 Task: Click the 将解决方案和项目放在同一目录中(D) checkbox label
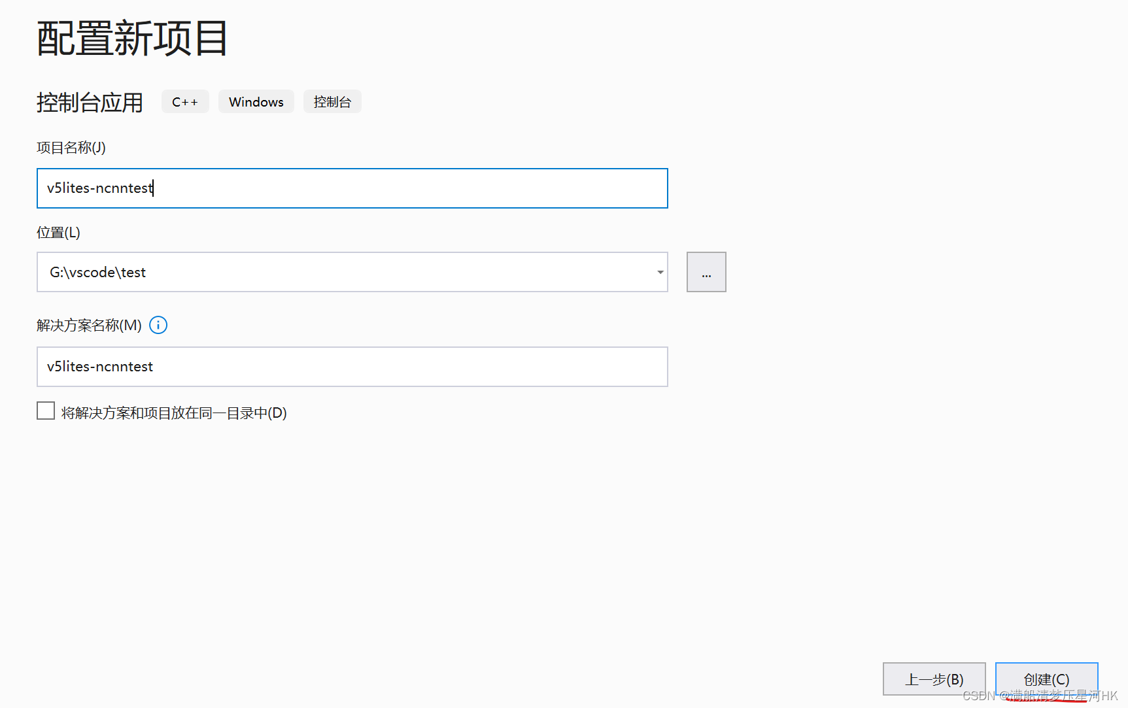(174, 413)
